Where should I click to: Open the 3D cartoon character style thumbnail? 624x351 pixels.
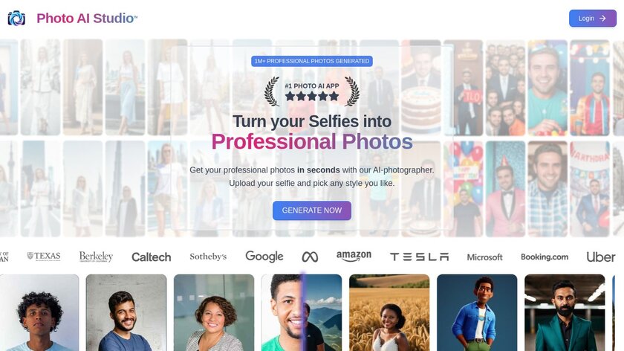pos(477,313)
